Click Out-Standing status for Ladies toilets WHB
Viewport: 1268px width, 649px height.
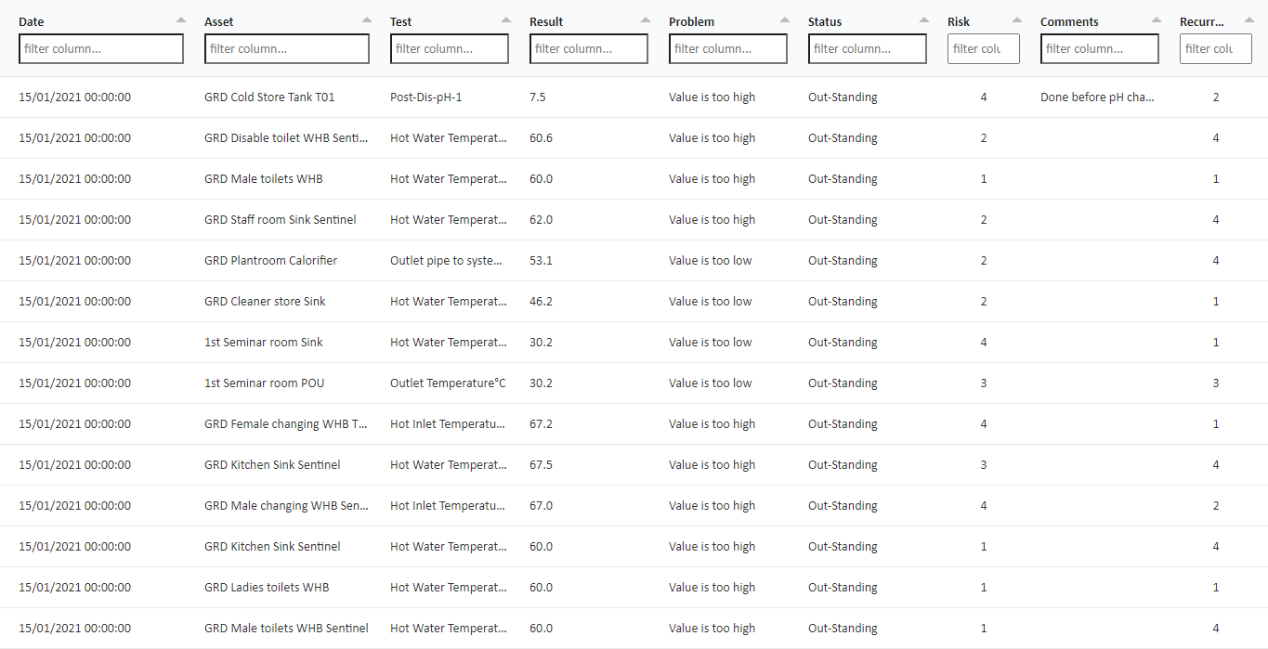click(x=843, y=587)
